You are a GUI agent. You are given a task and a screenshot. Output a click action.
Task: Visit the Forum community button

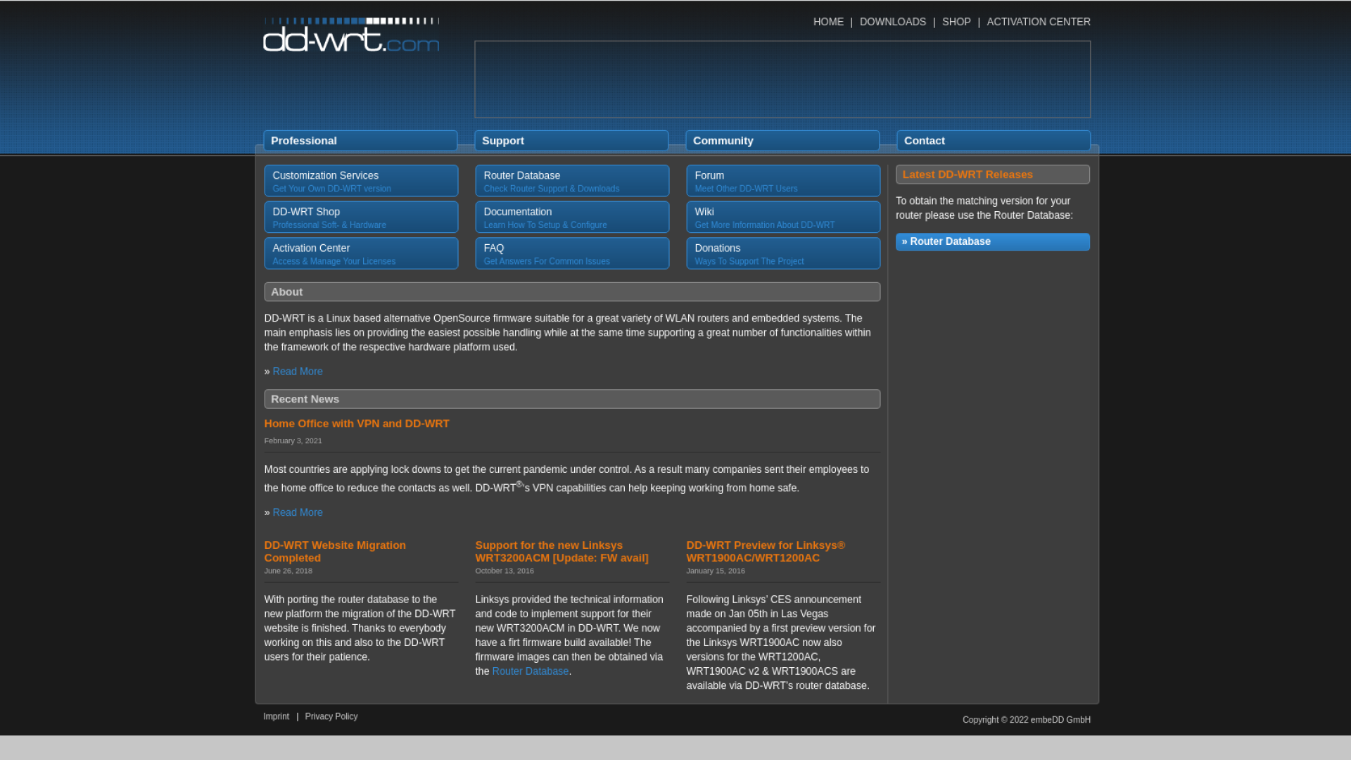tap(783, 181)
